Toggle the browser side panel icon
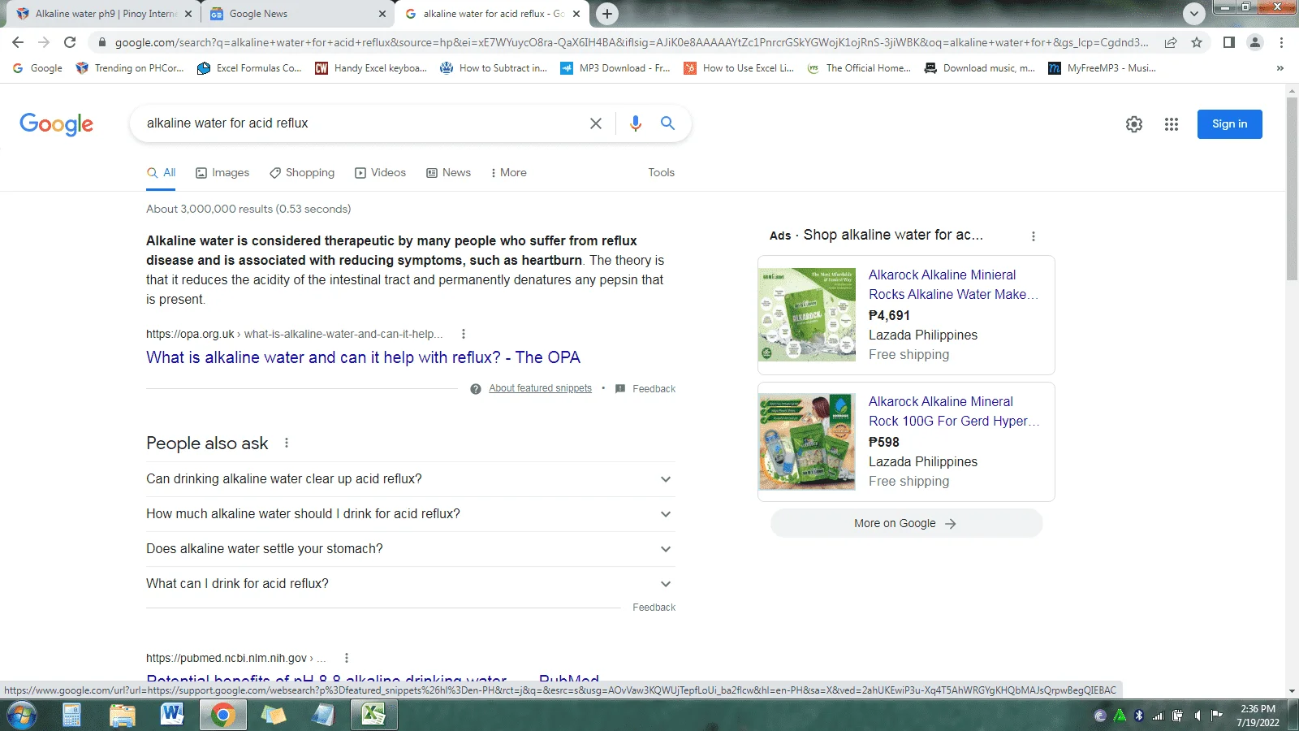The width and height of the screenshot is (1299, 731). (x=1229, y=42)
